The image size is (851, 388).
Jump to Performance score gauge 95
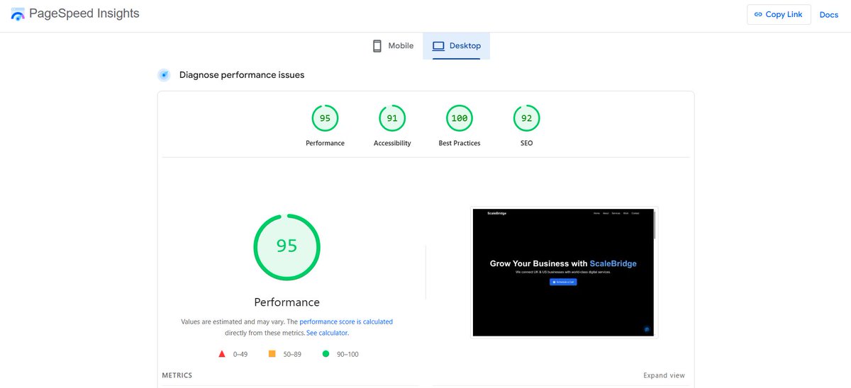(x=325, y=118)
